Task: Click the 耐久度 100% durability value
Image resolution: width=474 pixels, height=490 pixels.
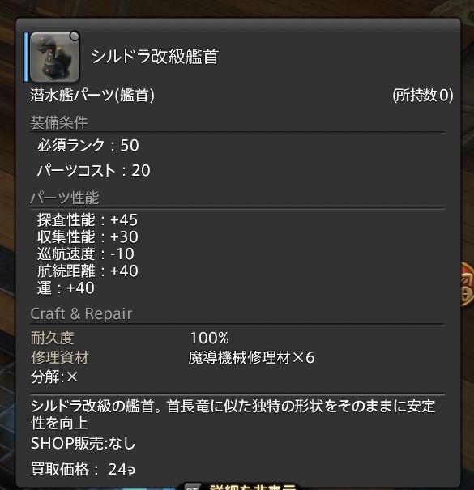Action: coord(210,338)
